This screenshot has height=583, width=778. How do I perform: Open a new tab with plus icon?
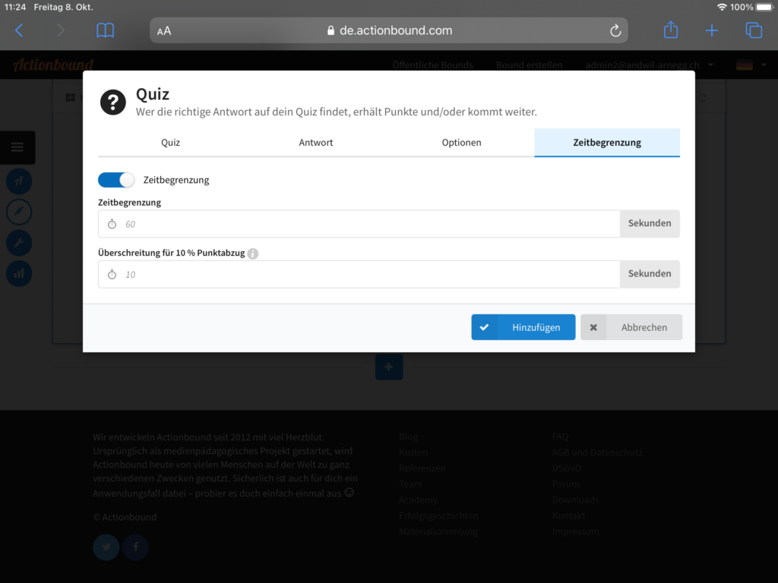tap(712, 30)
